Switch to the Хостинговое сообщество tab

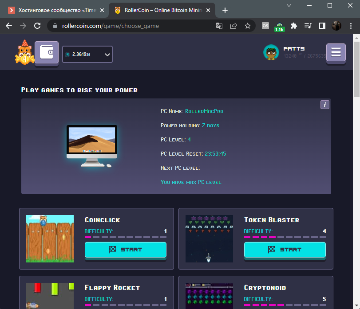click(x=55, y=10)
